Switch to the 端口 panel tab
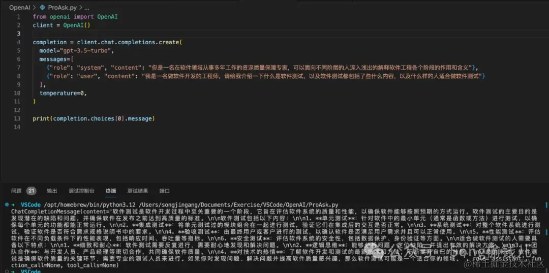The width and height of the screenshot is (549, 273). coord(165,191)
